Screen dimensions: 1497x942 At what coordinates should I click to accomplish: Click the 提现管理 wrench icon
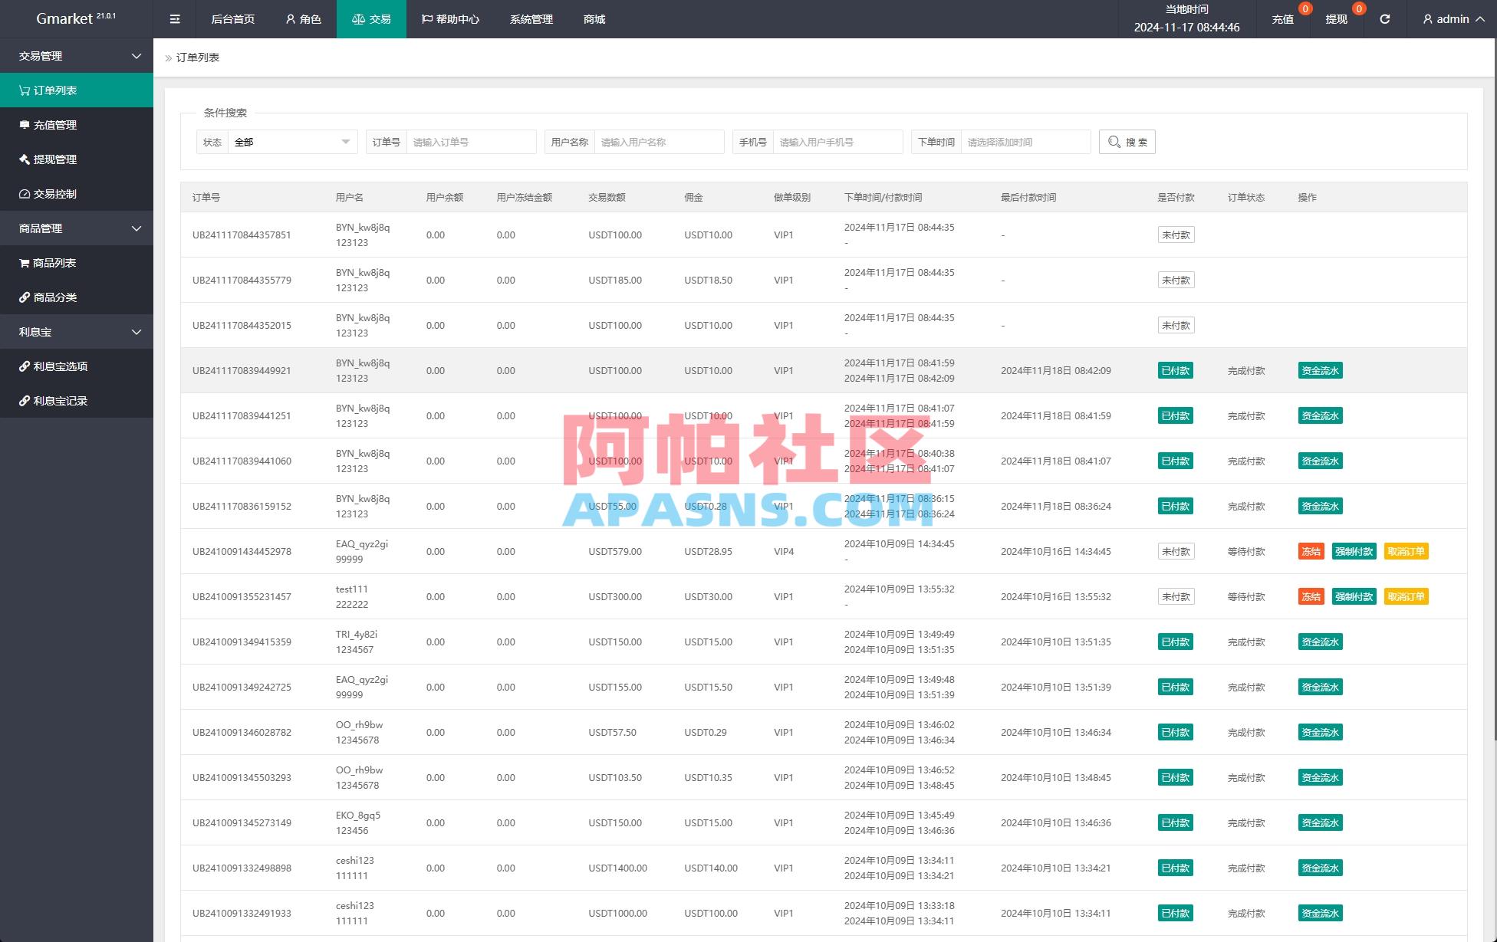click(x=24, y=159)
